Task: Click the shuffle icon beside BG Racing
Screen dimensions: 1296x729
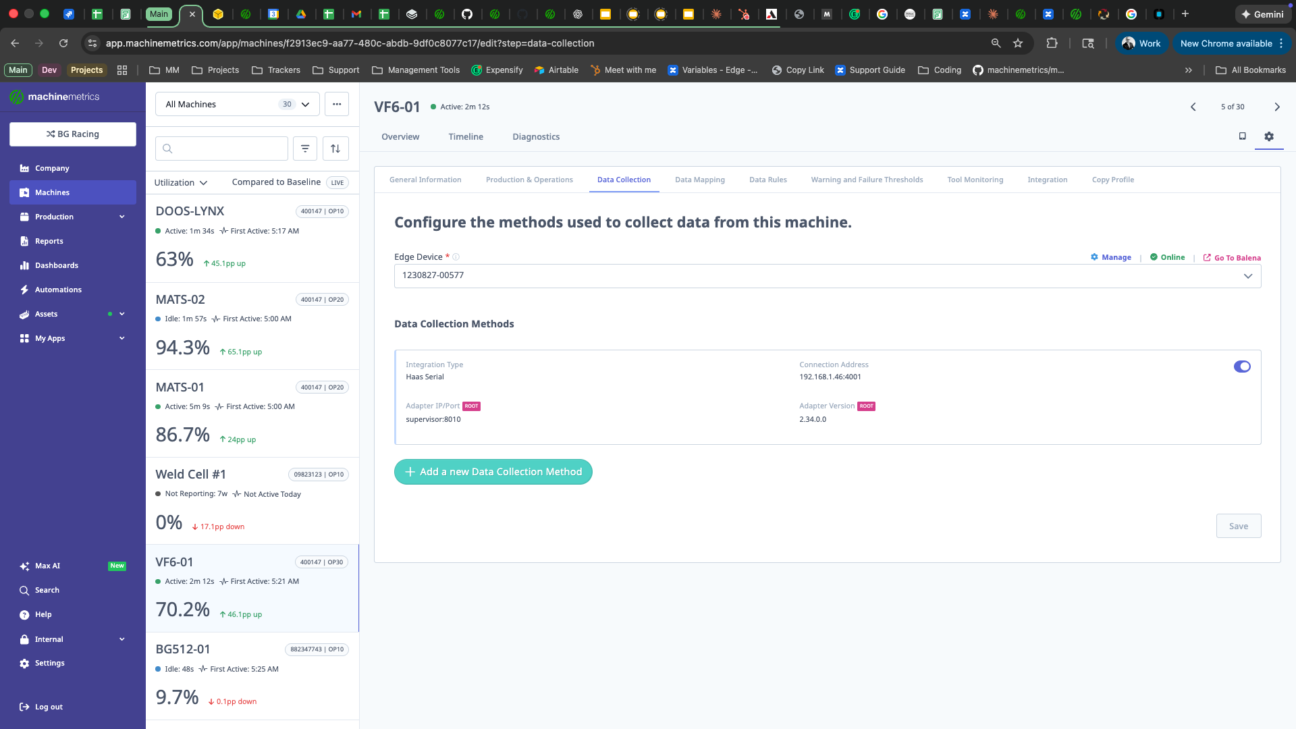Action: click(x=51, y=134)
